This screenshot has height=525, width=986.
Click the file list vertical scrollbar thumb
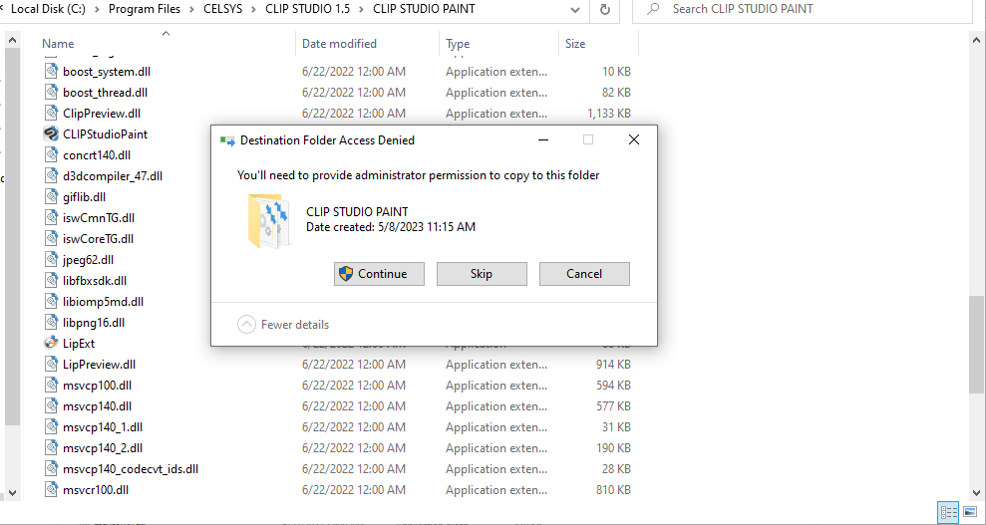coord(976,344)
